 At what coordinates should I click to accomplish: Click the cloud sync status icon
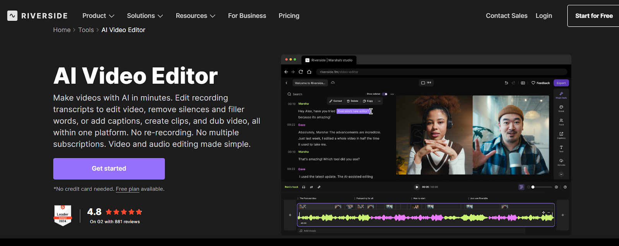pos(333,83)
